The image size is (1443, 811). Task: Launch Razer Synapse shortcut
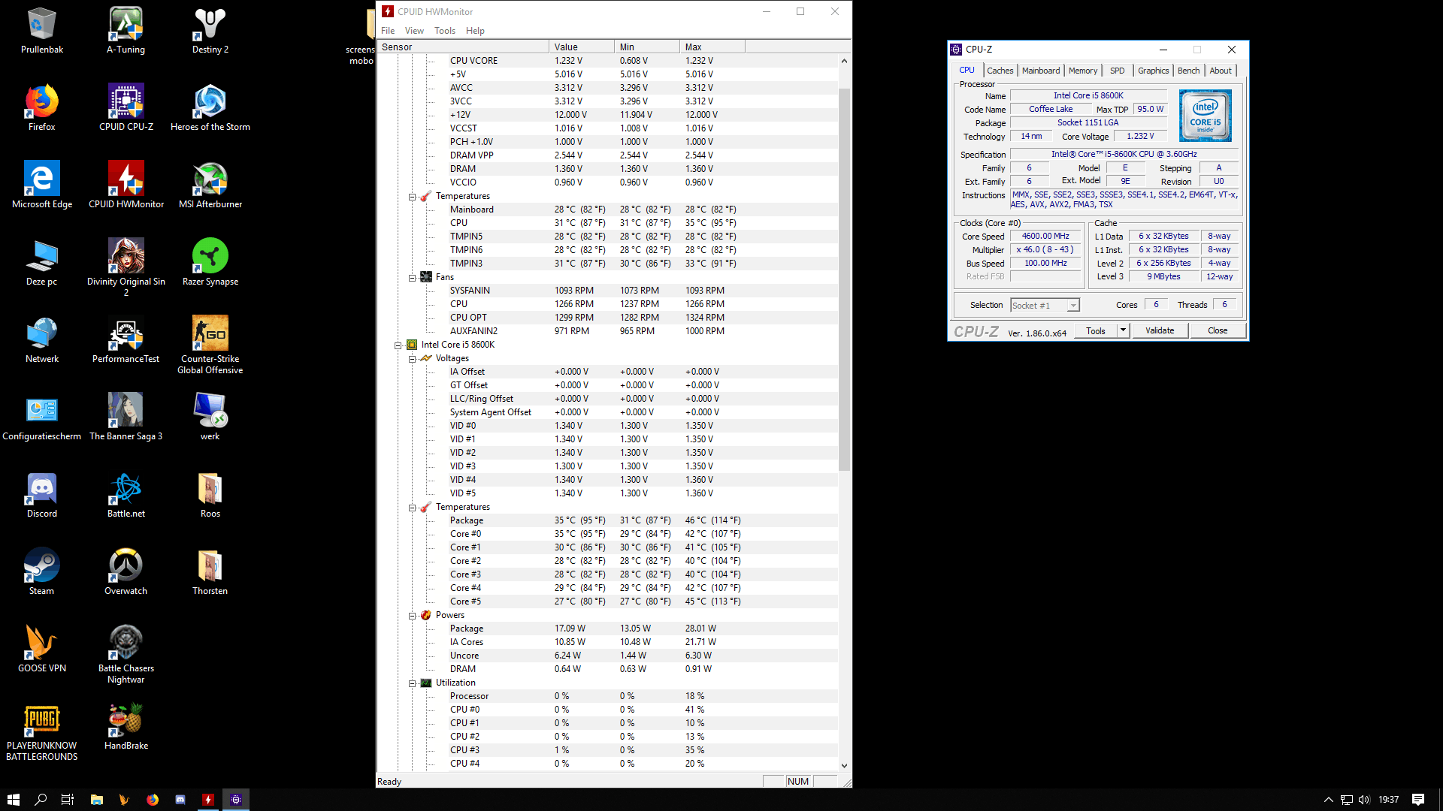(210, 262)
